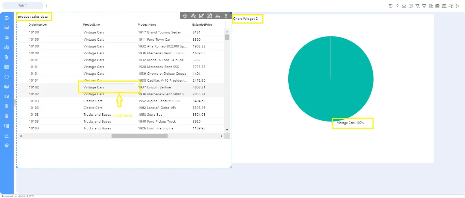The width and height of the screenshot is (465, 198).
Task: Click the move widget arrows icon
Action: click(x=185, y=16)
